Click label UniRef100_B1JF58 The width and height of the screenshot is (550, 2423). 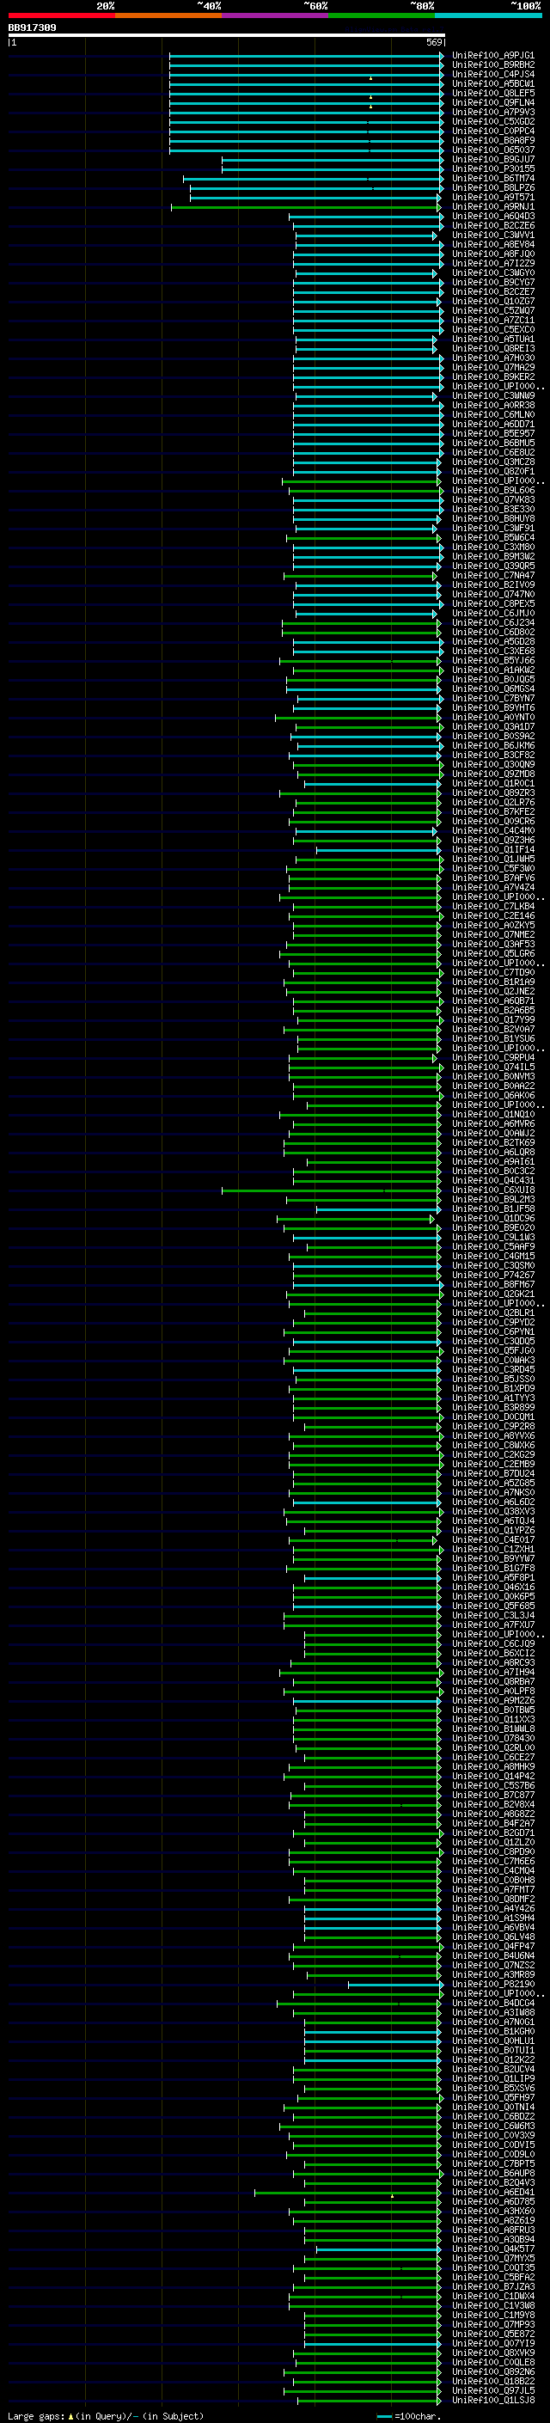(492, 1208)
